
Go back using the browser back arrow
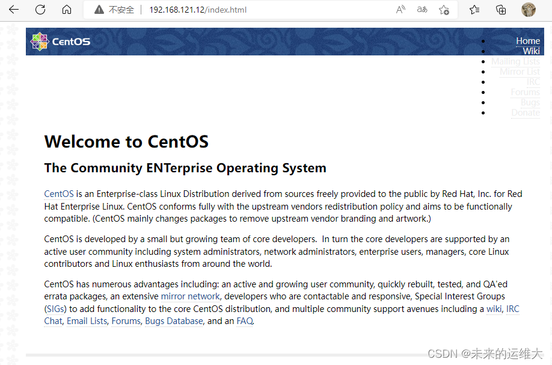14,10
